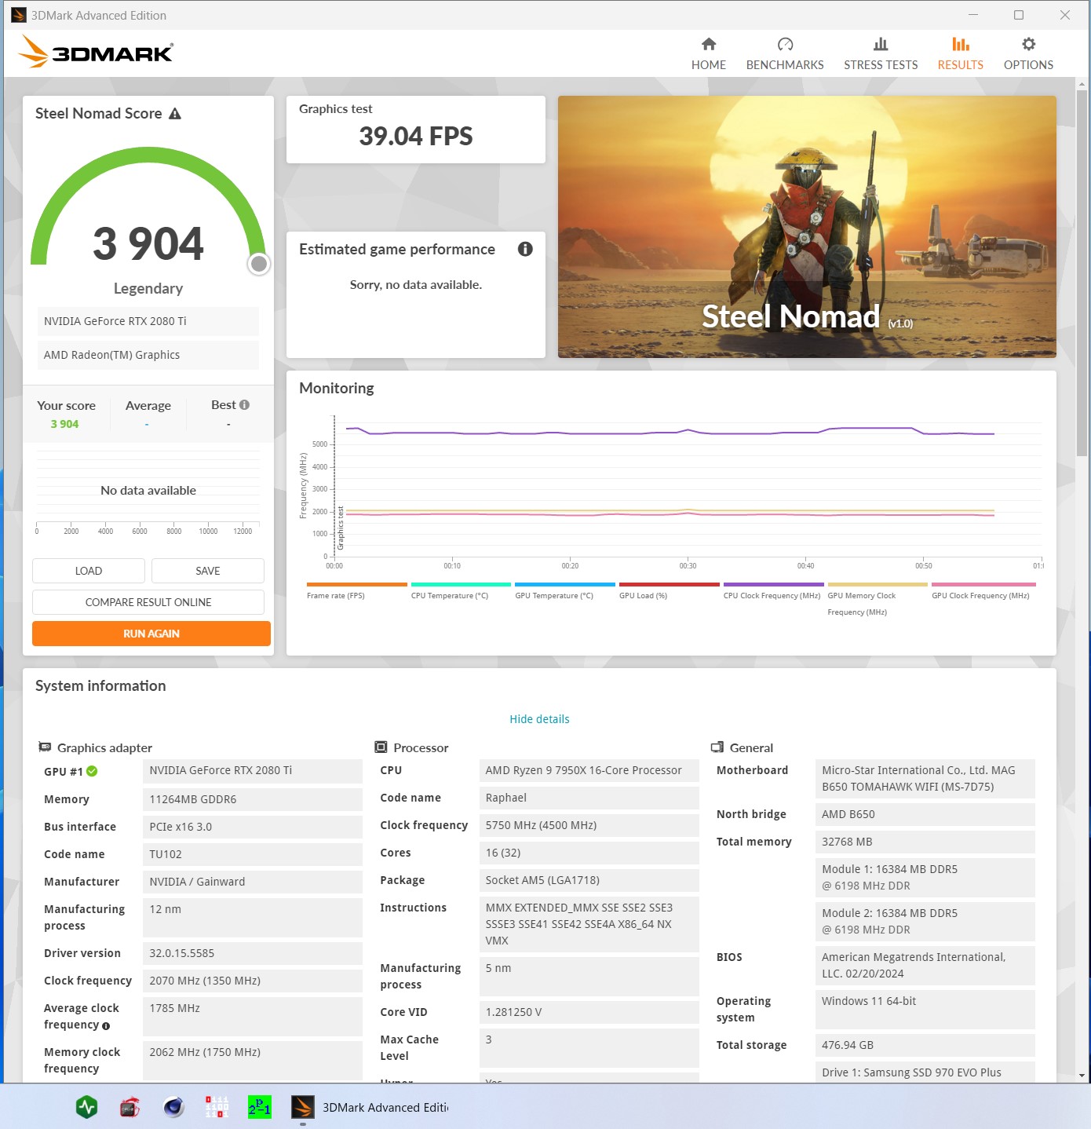Toggle GPU Memory Clock Frequency legend
Screen dimensions: 1091x1129
tap(878, 600)
